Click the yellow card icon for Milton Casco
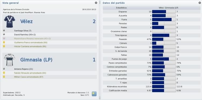202x100 pixels. pos(4,77)
